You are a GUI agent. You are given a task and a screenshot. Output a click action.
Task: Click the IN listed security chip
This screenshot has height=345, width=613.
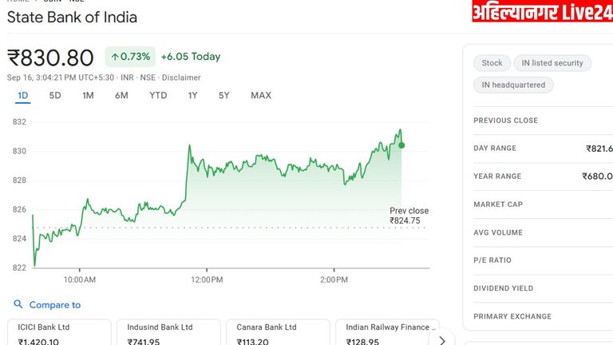tap(552, 63)
